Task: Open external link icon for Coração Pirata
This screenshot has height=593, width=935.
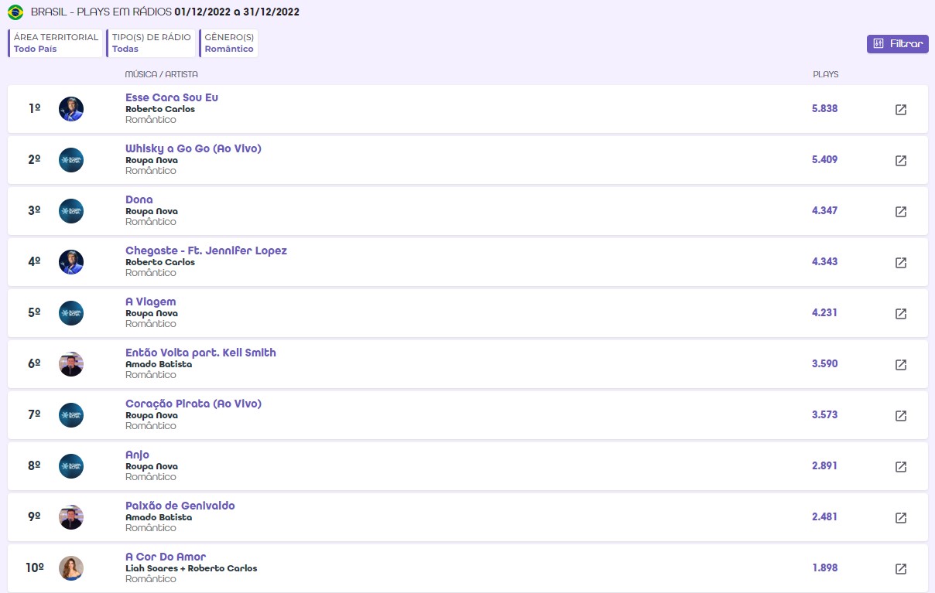Action: point(901,416)
